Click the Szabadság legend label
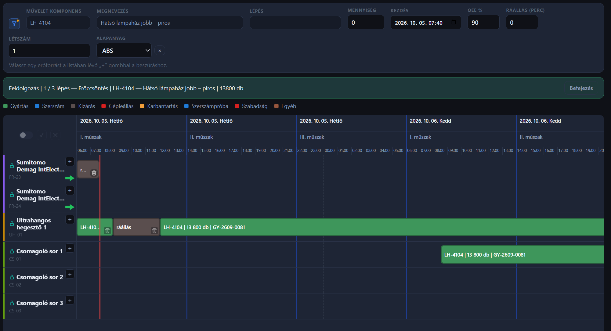 (x=255, y=106)
